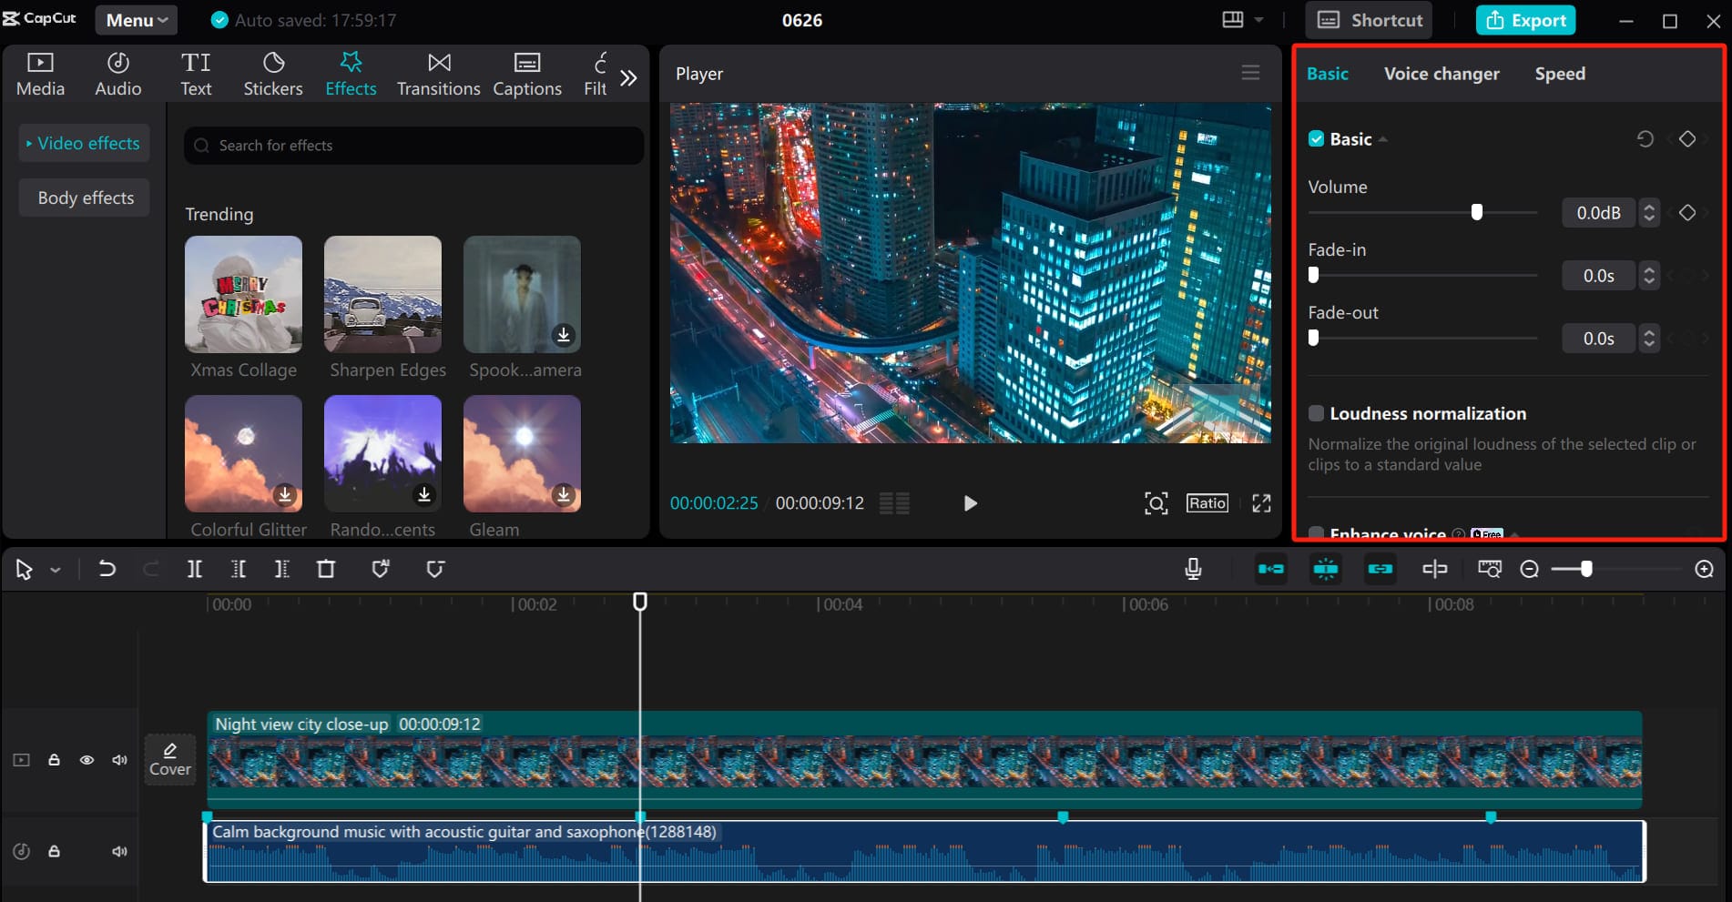Reset the Basic audio settings
The image size is (1732, 902).
click(1645, 139)
